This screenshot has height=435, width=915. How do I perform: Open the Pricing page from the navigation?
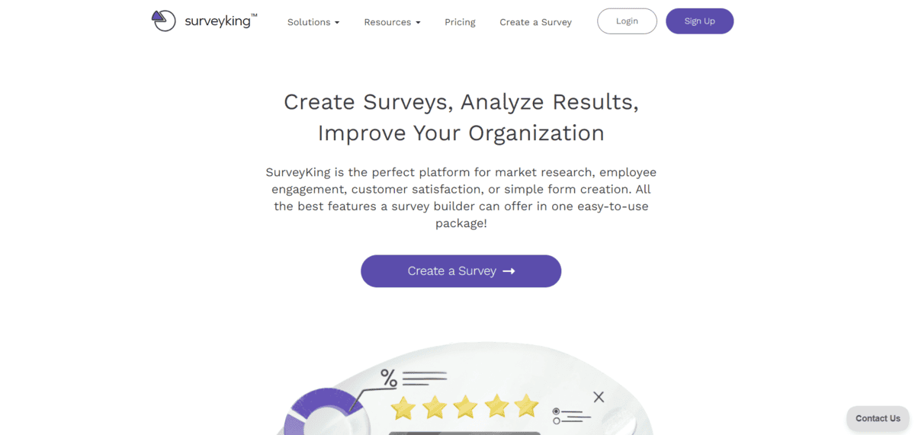point(460,22)
